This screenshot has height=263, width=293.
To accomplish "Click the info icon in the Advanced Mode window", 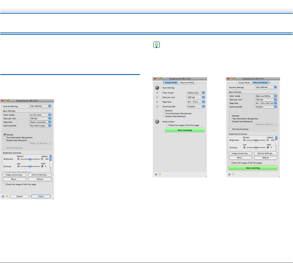I will coord(229,174).
